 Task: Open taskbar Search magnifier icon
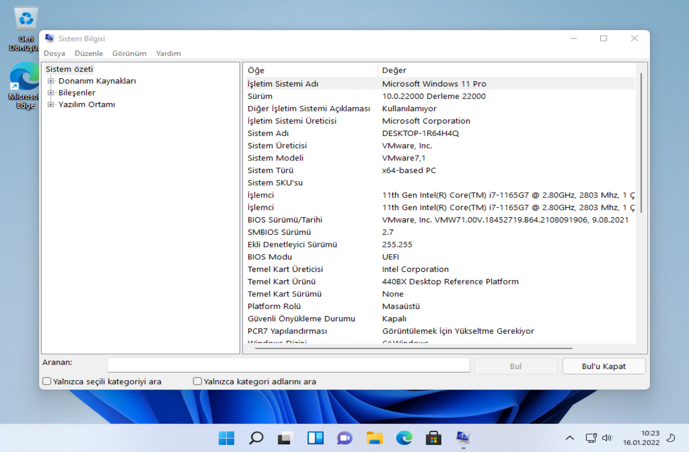click(256, 438)
